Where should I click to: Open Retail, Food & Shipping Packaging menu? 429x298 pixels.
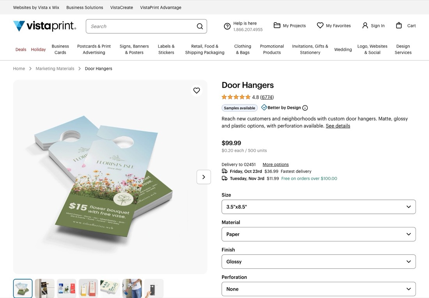[205, 49]
